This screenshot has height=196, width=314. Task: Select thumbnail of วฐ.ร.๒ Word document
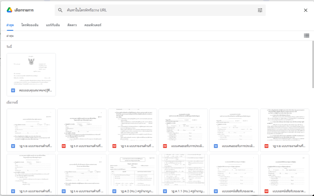pos(31,125)
